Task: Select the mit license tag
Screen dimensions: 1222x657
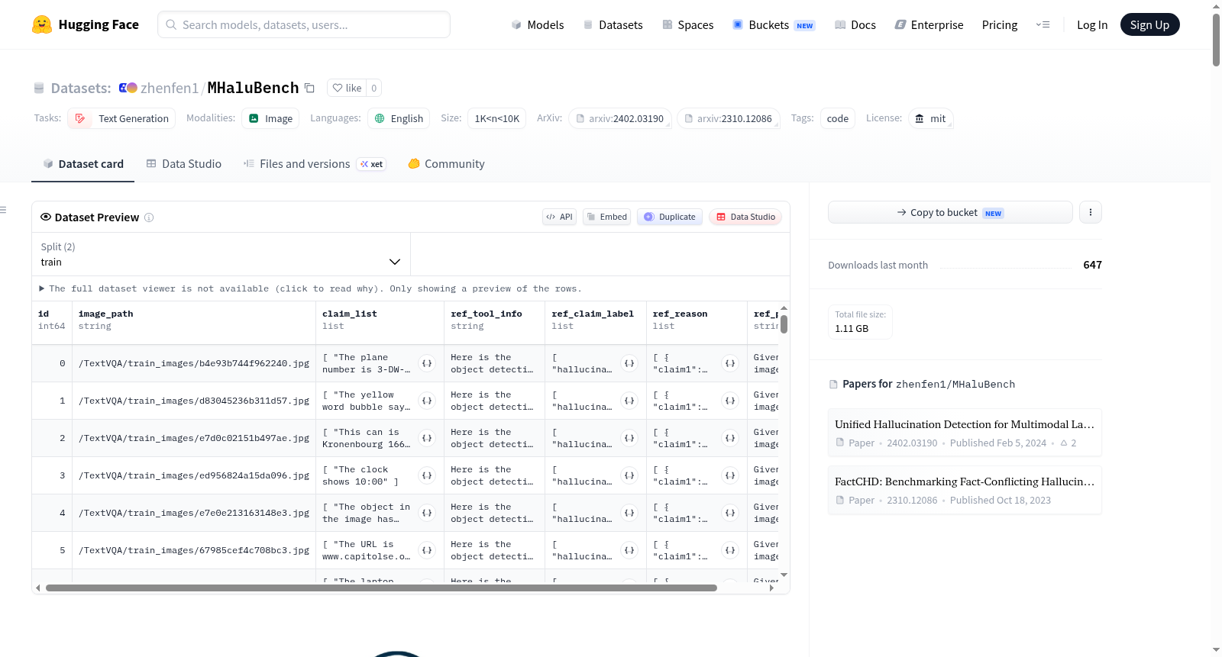Action: (x=930, y=118)
